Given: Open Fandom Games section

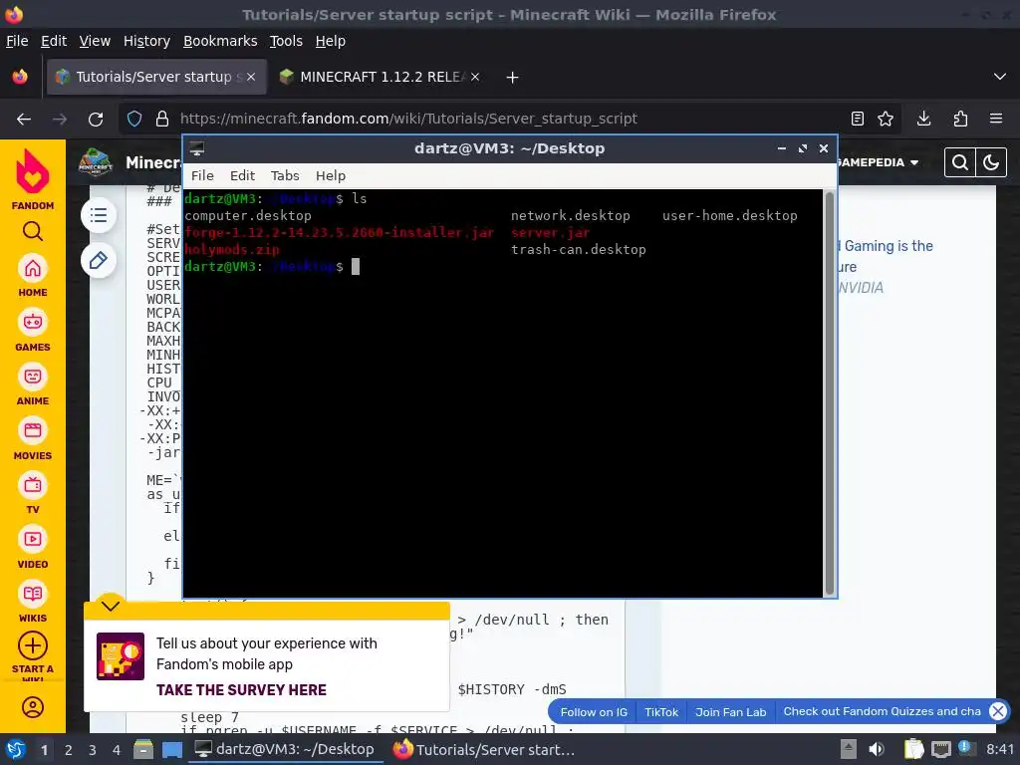Looking at the screenshot, I should (x=33, y=331).
